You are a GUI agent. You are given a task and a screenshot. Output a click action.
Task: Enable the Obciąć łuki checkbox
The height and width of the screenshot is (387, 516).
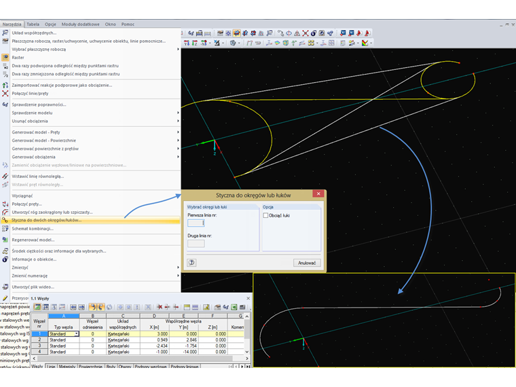click(x=265, y=215)
